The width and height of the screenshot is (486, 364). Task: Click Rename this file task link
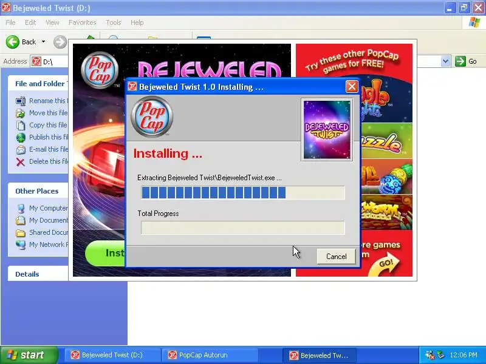(x=48, y=101)
